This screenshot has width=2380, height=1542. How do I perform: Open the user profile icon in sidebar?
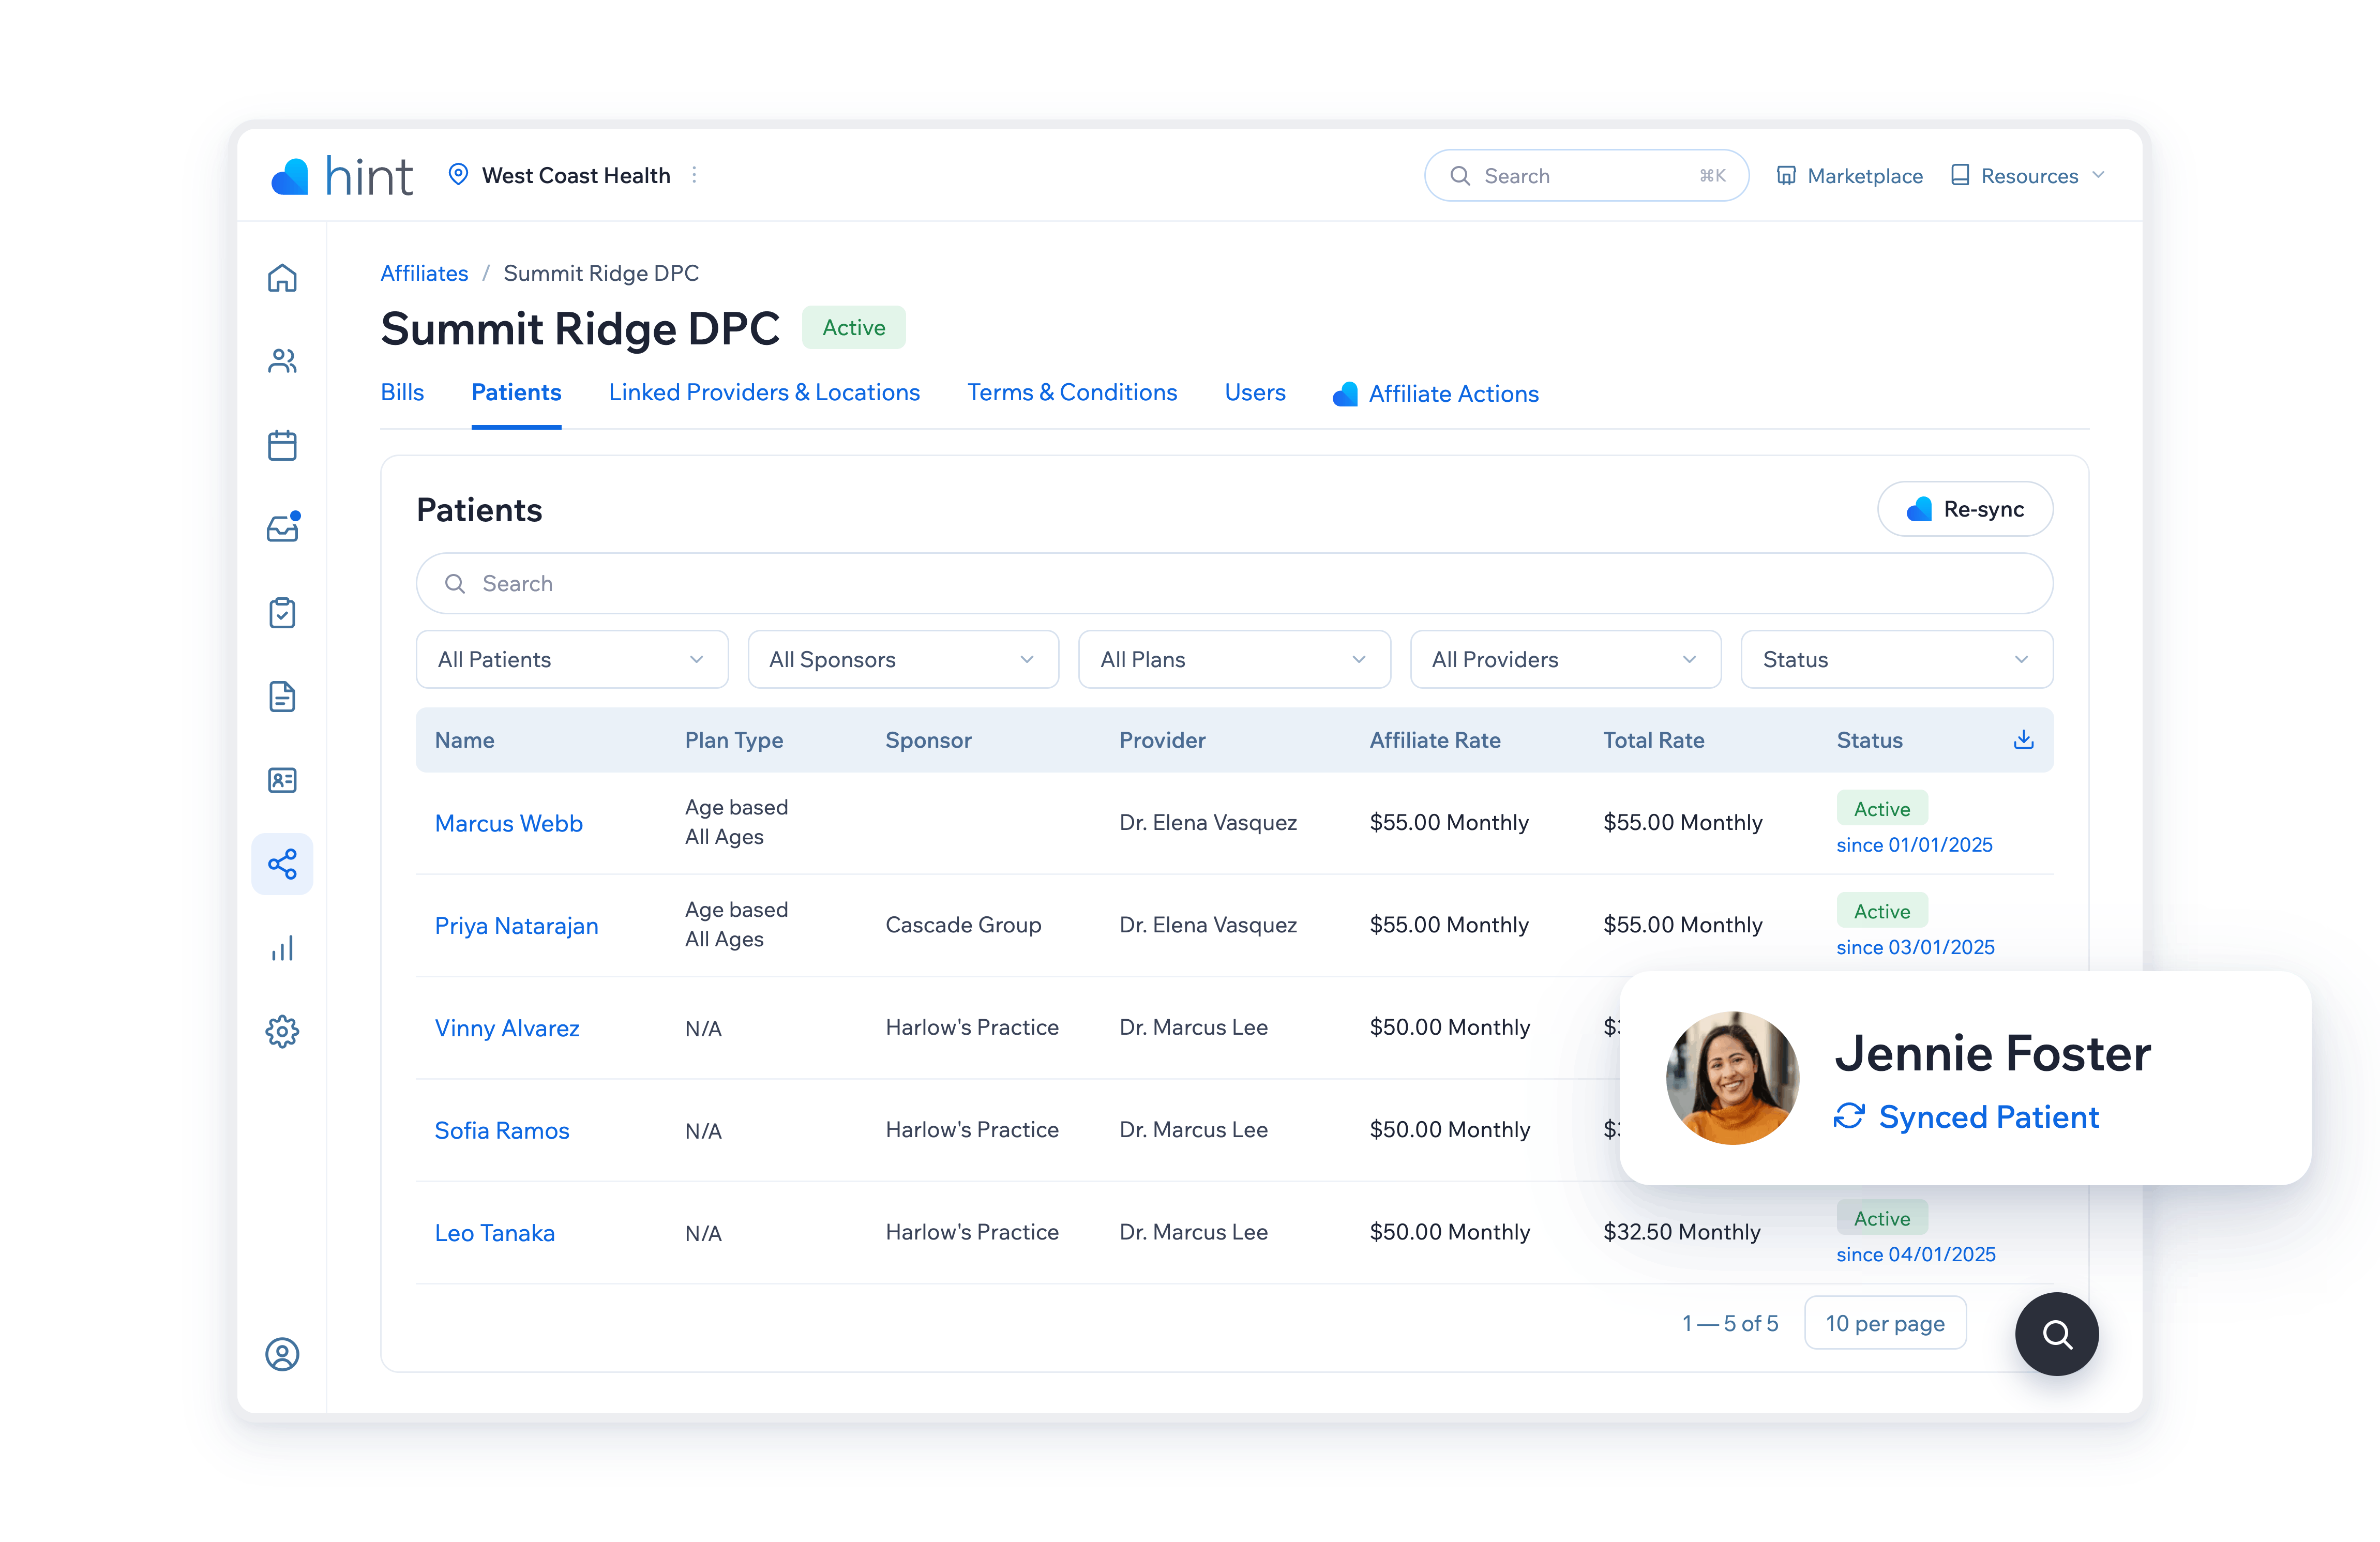(282, 1354)
